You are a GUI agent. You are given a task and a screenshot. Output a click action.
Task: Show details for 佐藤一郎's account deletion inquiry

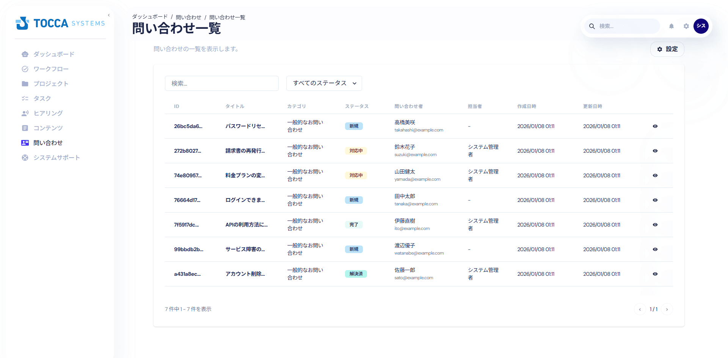tap(655, 274)
